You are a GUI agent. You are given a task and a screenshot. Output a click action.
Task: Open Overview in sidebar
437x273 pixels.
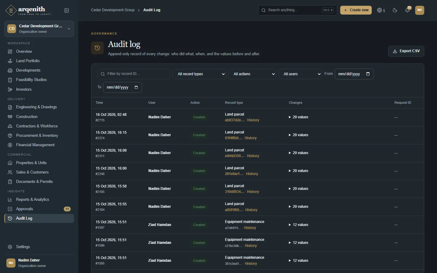(x=39, y=52)
